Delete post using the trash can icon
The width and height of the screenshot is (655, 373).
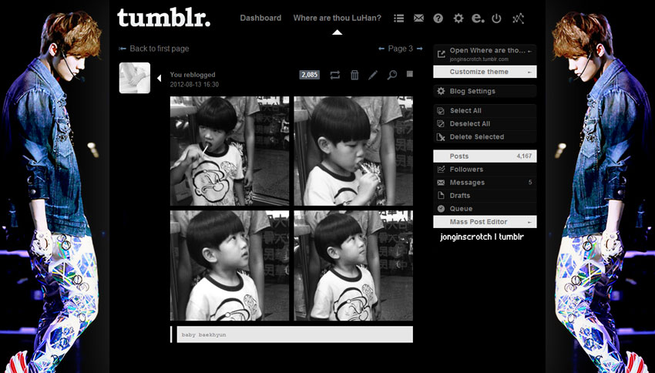354,75
